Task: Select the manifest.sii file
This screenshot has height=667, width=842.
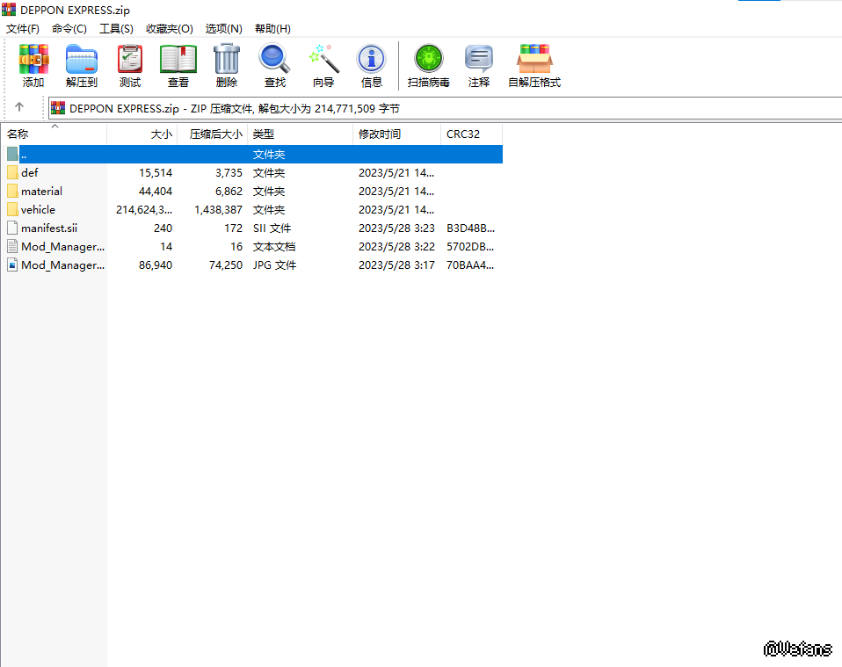Action: [48, 228]
